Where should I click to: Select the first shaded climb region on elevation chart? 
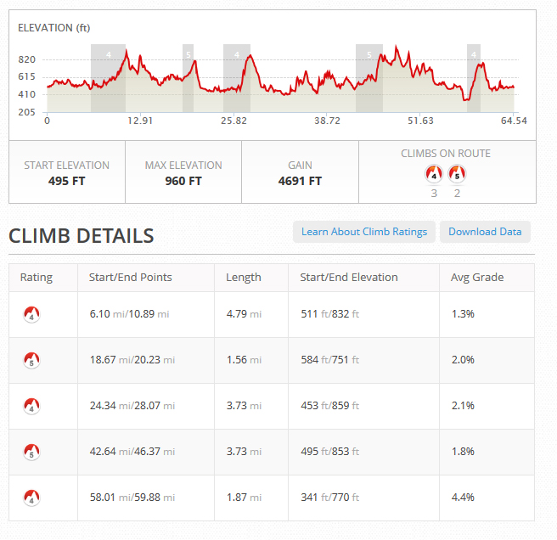tap(108, 78)
